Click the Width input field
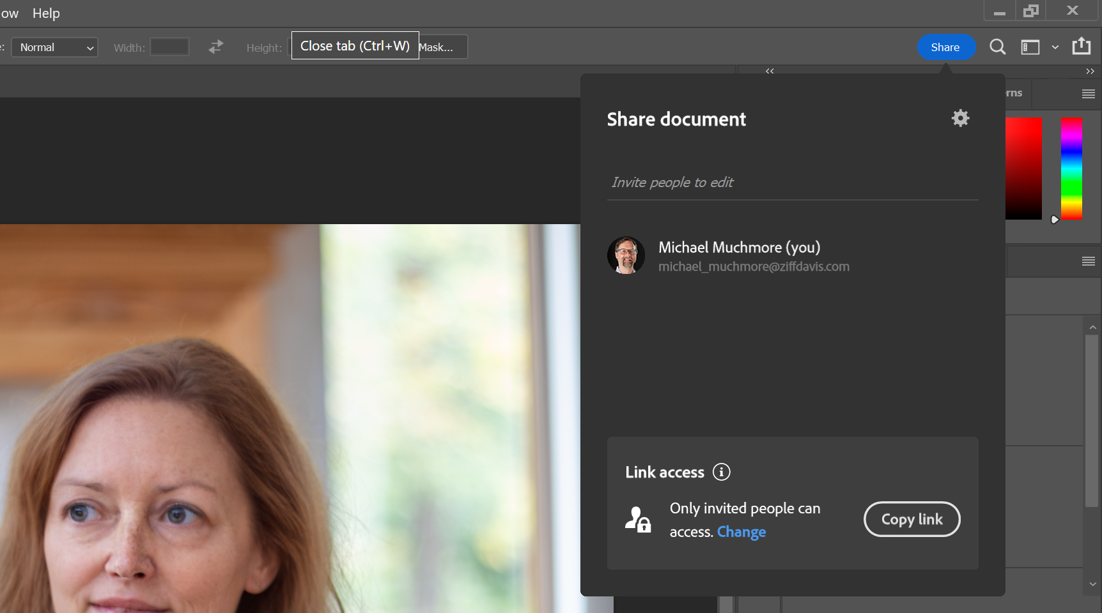Screen dimensions: 1102x613 [x=169, y=47]
